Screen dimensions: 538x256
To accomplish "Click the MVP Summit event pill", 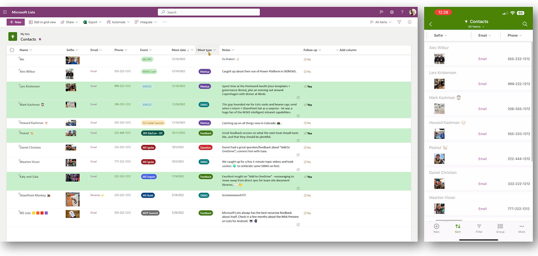I will click(150, 213).
